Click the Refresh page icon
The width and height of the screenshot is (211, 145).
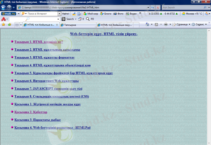(x=152, y=8)
